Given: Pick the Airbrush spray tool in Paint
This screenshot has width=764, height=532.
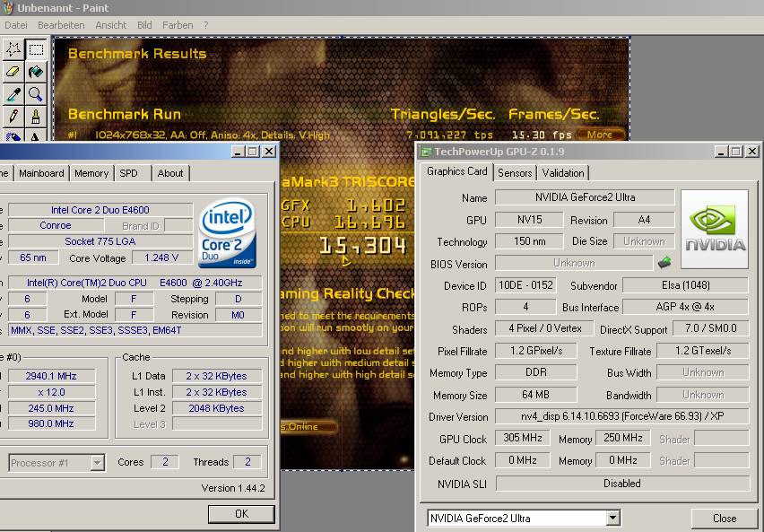Looking at the screenshot, I should point(13,135).
